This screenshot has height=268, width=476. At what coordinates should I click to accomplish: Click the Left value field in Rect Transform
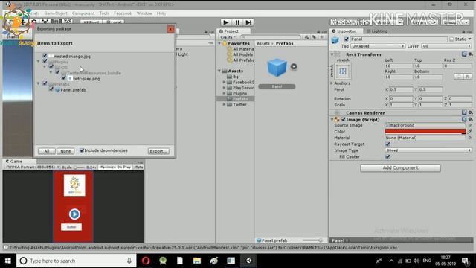tap(399, 66)
